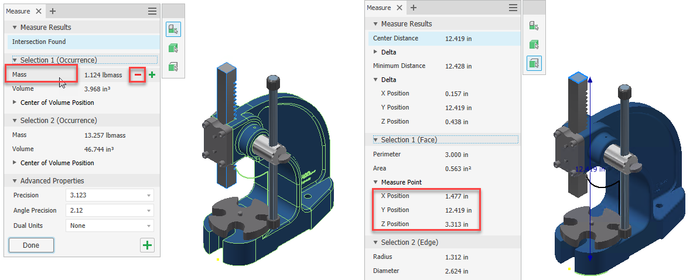Collapse Measure Results section in right panel
Screen dimensions: 700x280
375,23
